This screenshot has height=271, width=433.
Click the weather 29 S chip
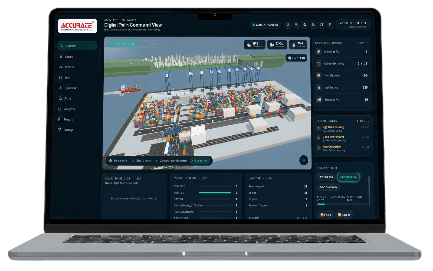point(255,45)
